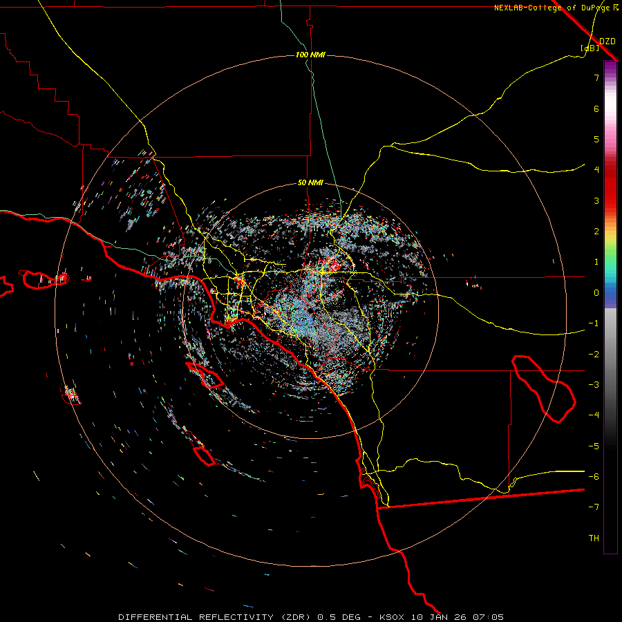The image size is (622, 622).
Task: Click the 100 NMI range ring label
Action: click(x=310, y=55)
